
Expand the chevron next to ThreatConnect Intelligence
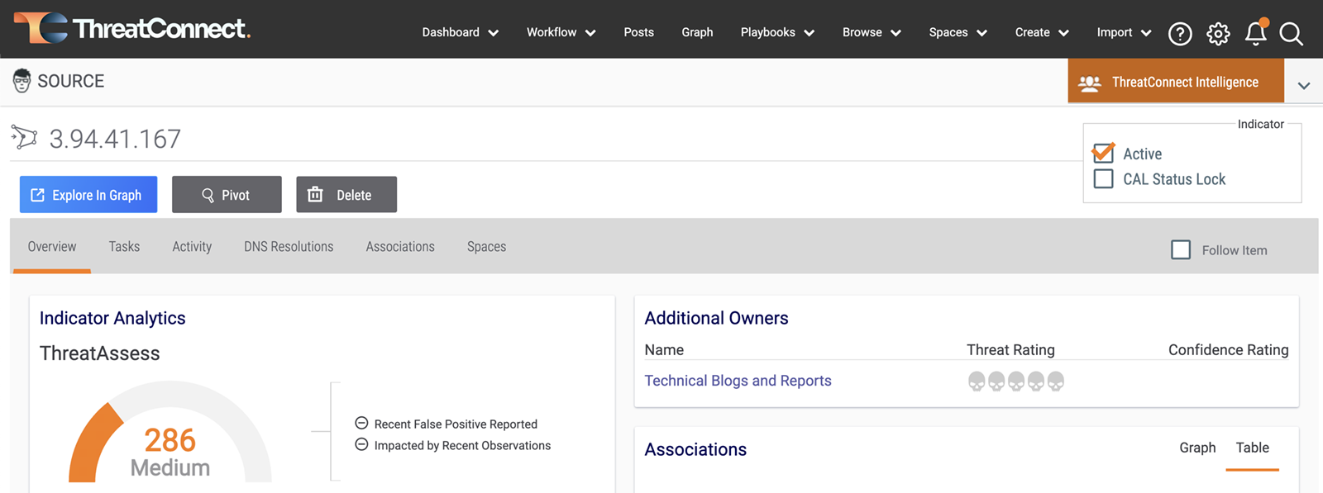1304,85
